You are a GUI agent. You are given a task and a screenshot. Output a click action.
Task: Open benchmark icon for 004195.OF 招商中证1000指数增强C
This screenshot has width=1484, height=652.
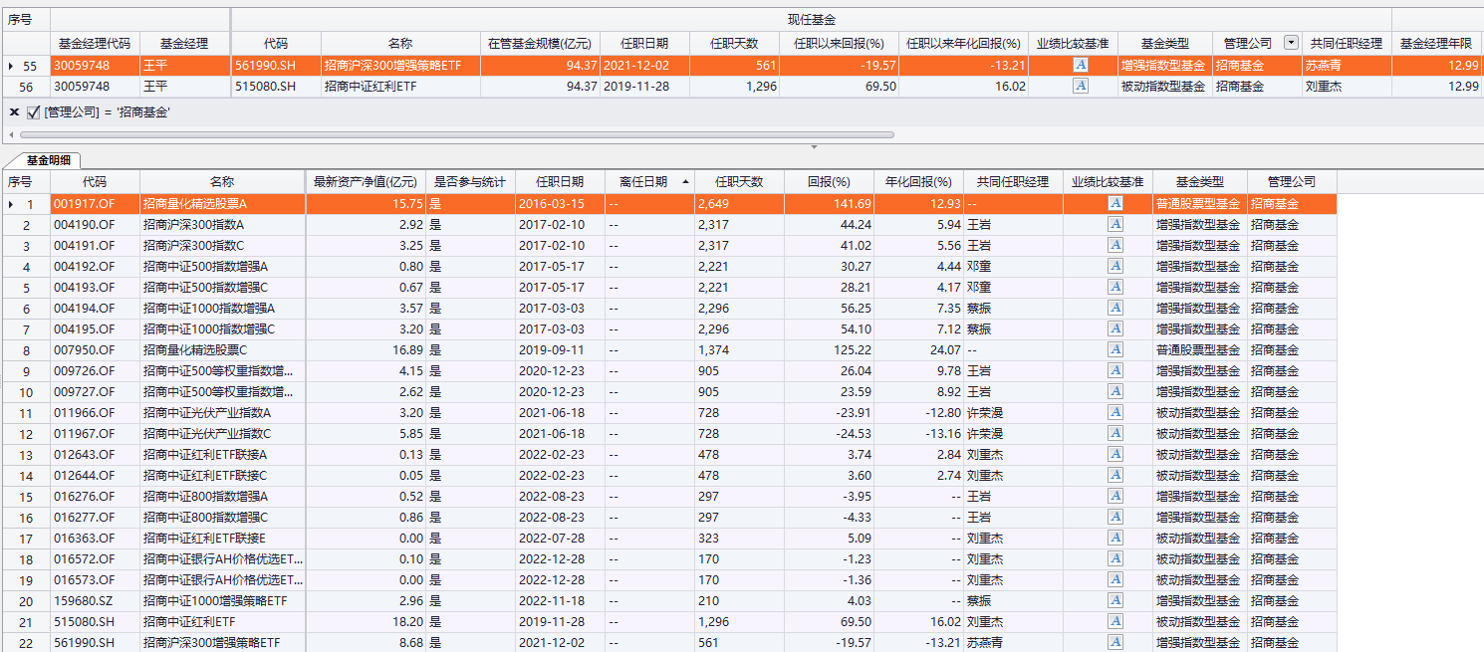click(x=1115, y=328)
